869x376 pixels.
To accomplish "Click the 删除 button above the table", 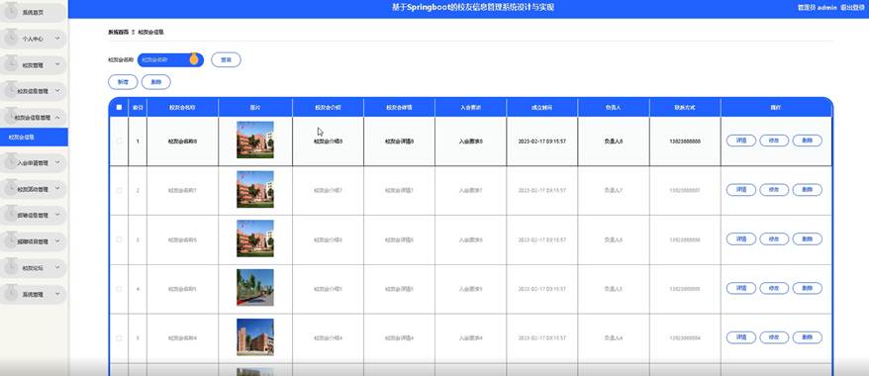I will tap(156, 82).
